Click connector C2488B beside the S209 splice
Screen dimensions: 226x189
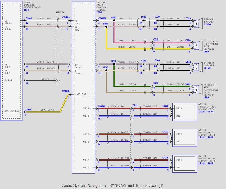[x=102, y=18]
